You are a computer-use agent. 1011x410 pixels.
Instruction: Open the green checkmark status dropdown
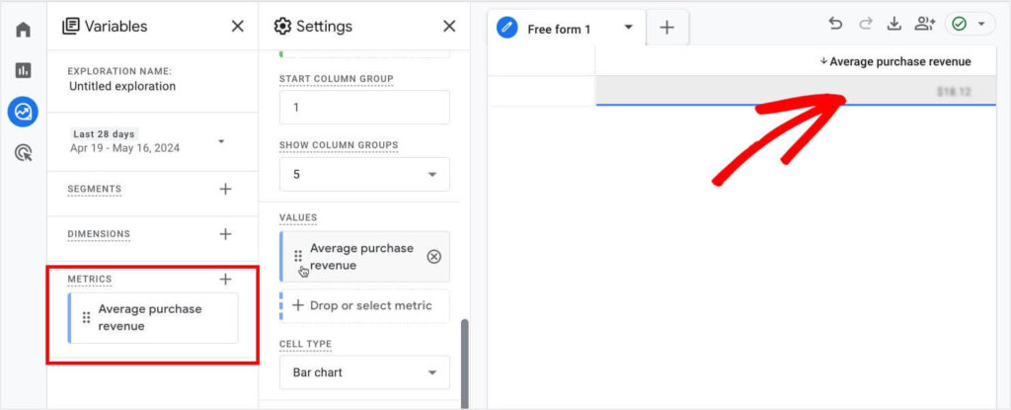[970, 24]
